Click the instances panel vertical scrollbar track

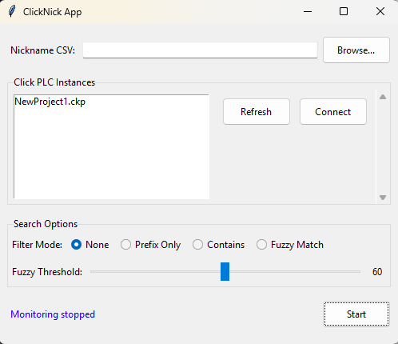coord(383,147)
